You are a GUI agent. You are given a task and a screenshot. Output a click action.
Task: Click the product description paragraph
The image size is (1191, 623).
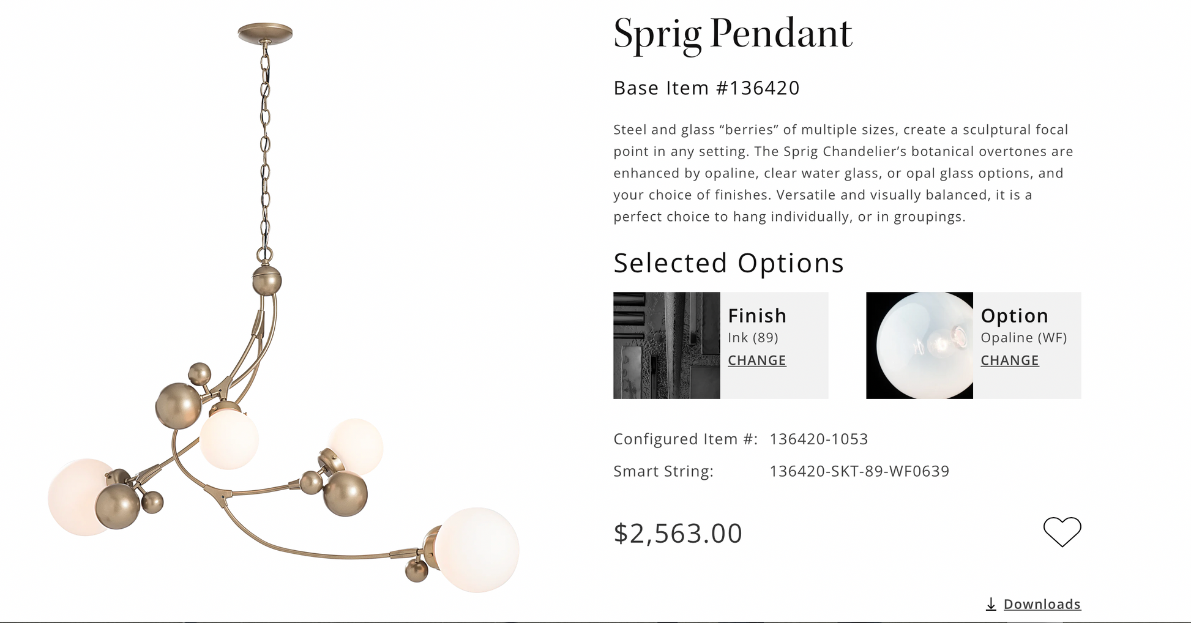coord(843,173)
